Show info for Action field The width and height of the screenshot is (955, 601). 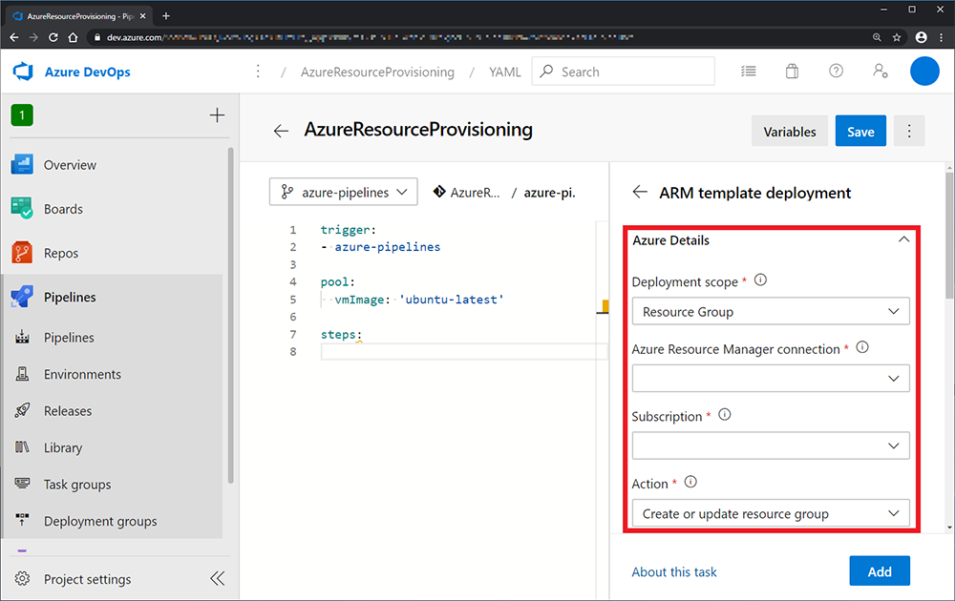pyautogui.click(x=690, y=483)
